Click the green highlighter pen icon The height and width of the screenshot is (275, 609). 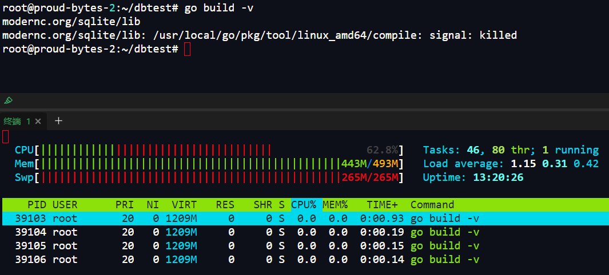tap(8, 100)
